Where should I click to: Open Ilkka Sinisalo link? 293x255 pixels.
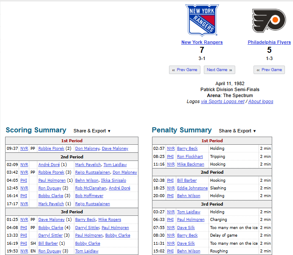[114, 181]
